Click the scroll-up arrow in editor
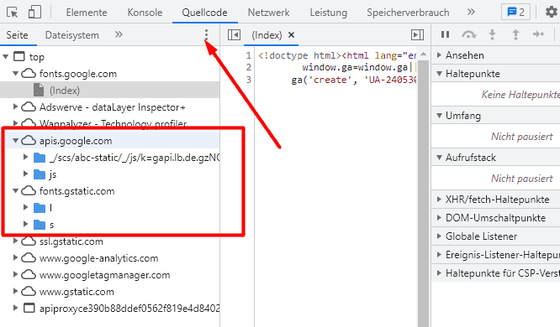The height and width of the screenshot is (327, 560). tap(423, 54)
